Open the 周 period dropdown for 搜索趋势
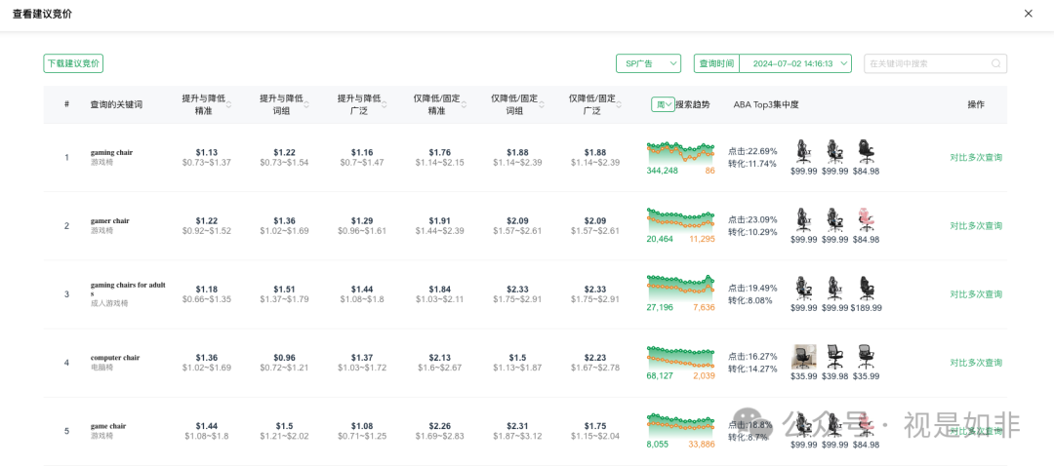 coord(663,104)
